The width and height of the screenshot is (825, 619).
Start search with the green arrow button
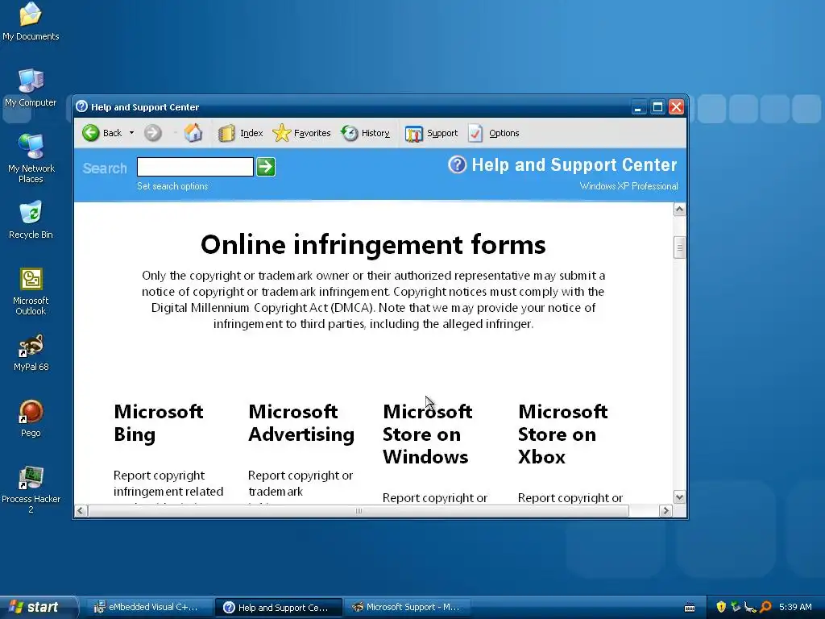coord(266,167)
